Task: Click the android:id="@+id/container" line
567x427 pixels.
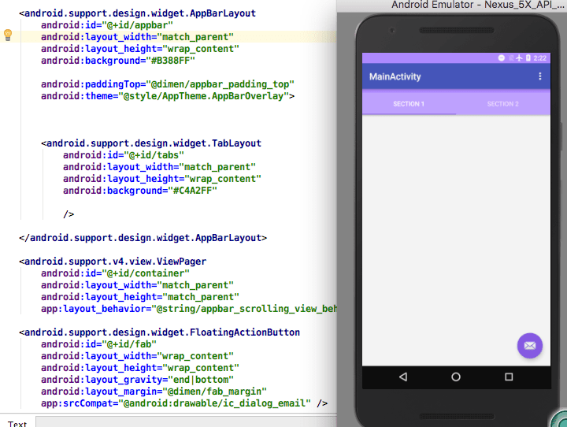Action: (x=115, y=273)
